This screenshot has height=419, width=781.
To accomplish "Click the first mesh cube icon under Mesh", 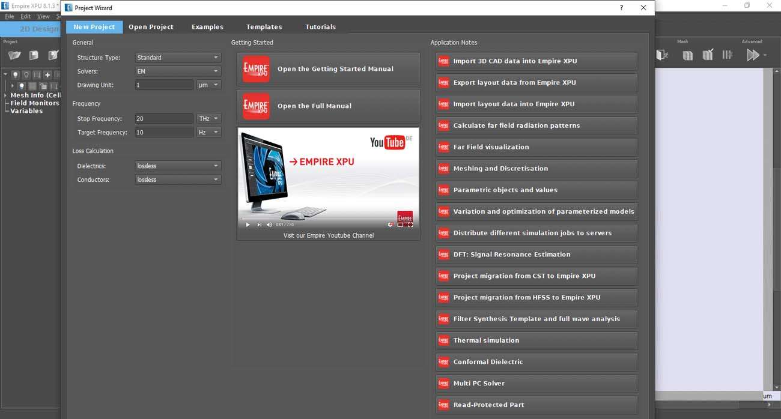I will coord(688,55).
